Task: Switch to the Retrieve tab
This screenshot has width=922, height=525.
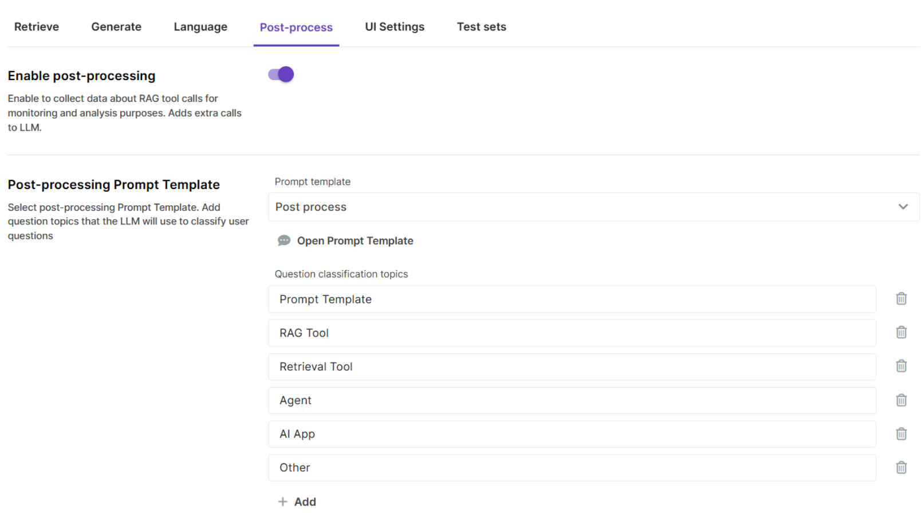Action: (x=37, y=27)
